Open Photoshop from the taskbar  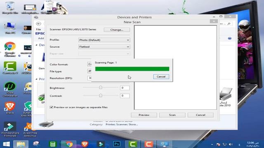click(x=117, y=144)
